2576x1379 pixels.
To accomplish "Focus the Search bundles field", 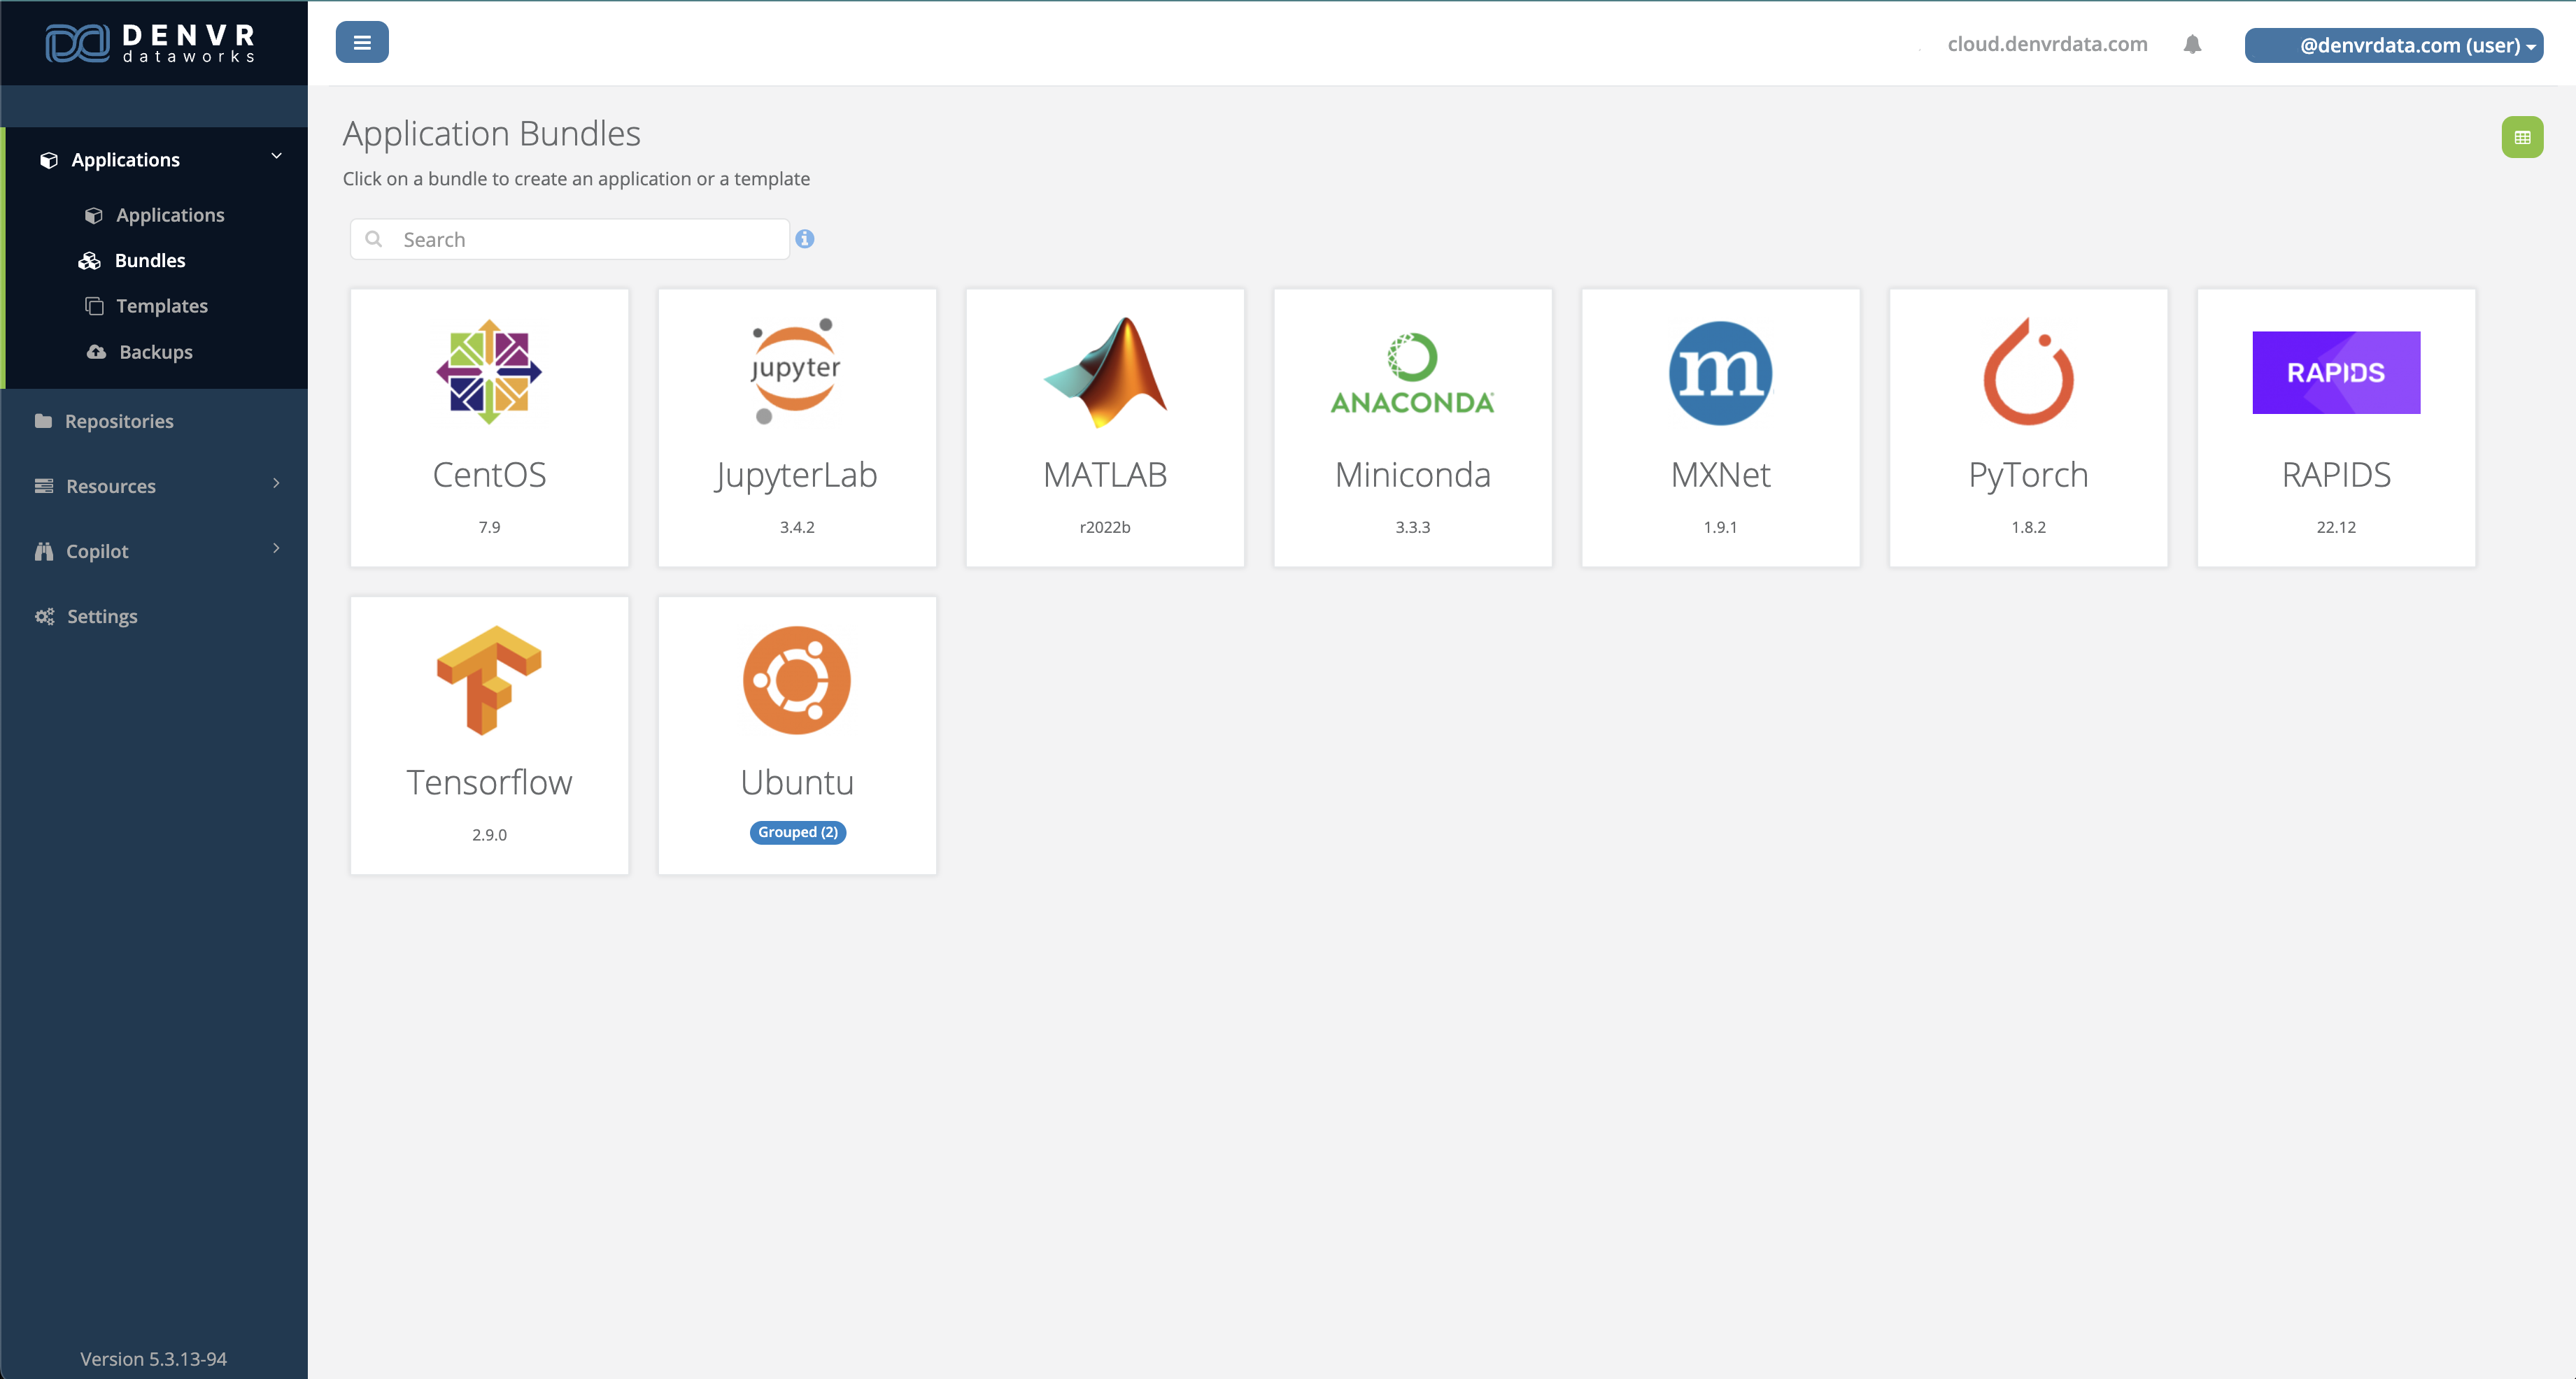I will coord(569,240).
